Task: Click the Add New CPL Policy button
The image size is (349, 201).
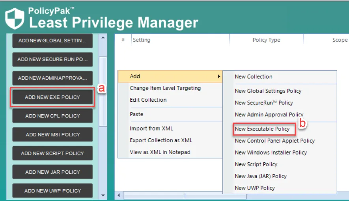Action: [52, 116]
